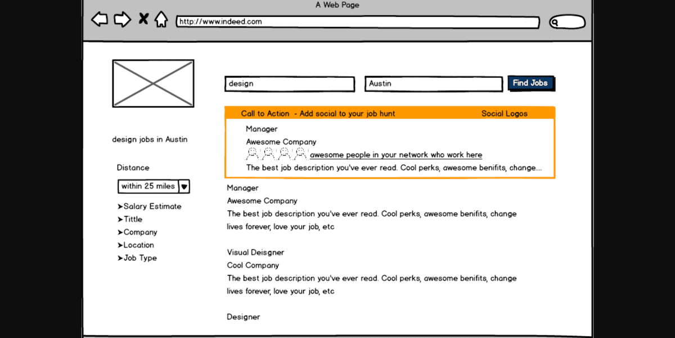Screen dimensions: 675x338
Task: Click the back navigation arrow icon
Action: click(x=100, y=19)
